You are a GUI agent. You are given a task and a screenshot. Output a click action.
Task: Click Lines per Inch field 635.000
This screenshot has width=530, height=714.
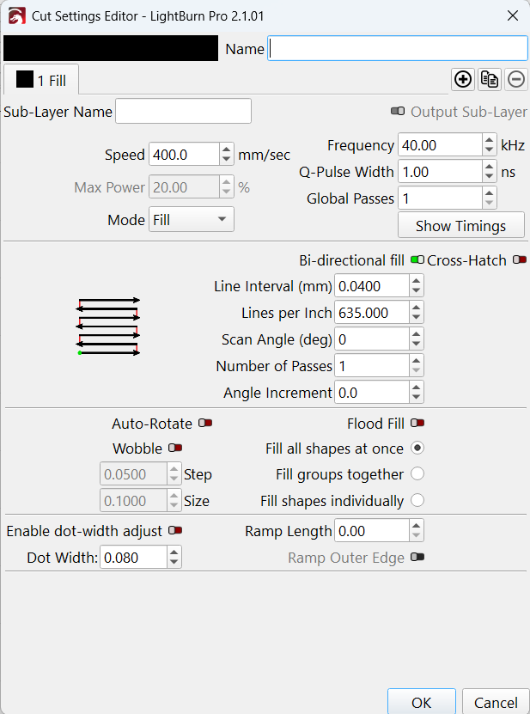click(372, 313)
